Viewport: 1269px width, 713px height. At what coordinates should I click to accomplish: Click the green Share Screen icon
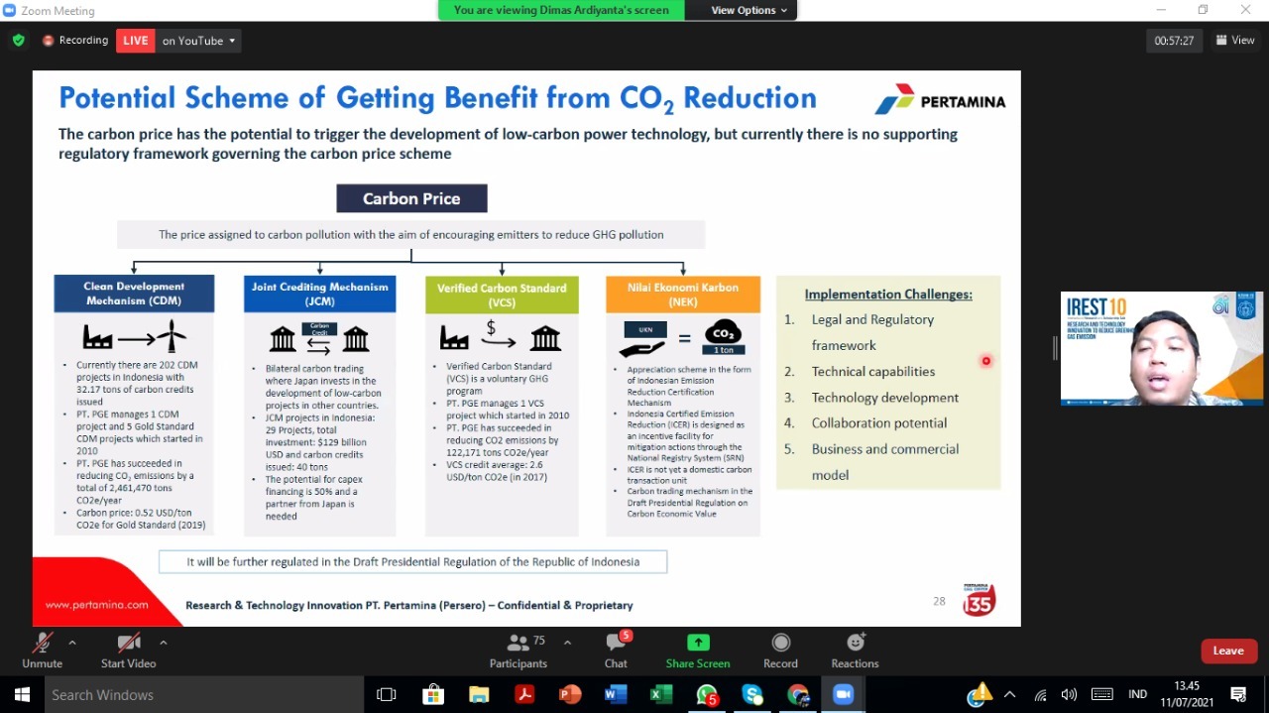click(698, 644)
